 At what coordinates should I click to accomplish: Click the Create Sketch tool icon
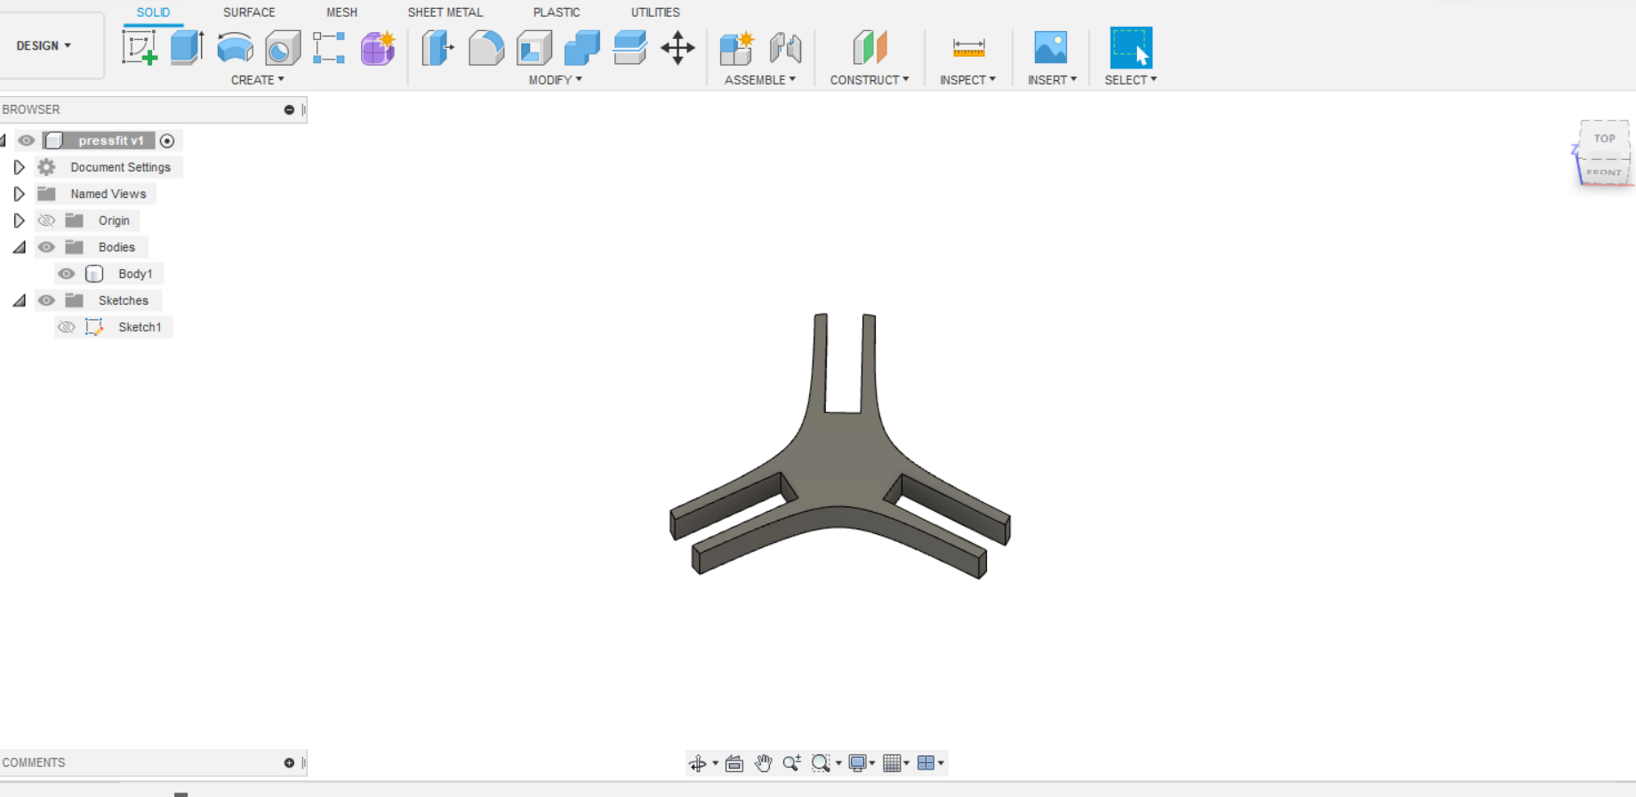pyautogui.click(x=140, y=48)
